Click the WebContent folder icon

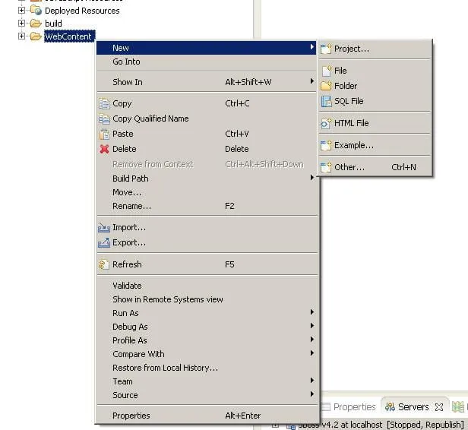(36, 36)
